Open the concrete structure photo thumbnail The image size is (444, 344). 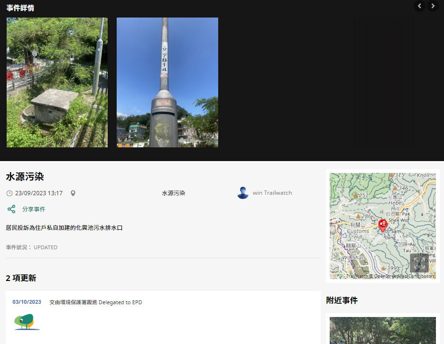pos(57,82)
